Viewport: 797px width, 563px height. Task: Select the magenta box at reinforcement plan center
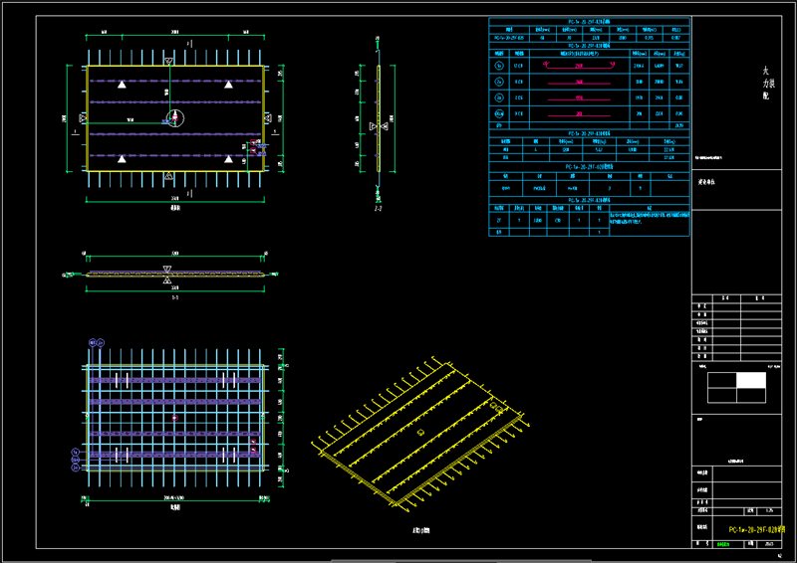(175, 418)
